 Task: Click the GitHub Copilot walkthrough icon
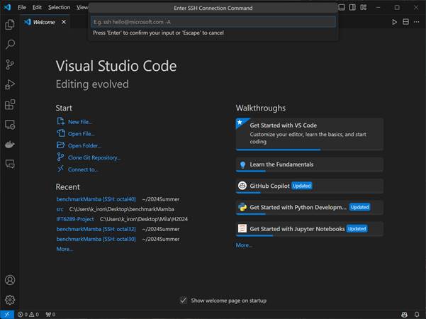click(242, 186)
